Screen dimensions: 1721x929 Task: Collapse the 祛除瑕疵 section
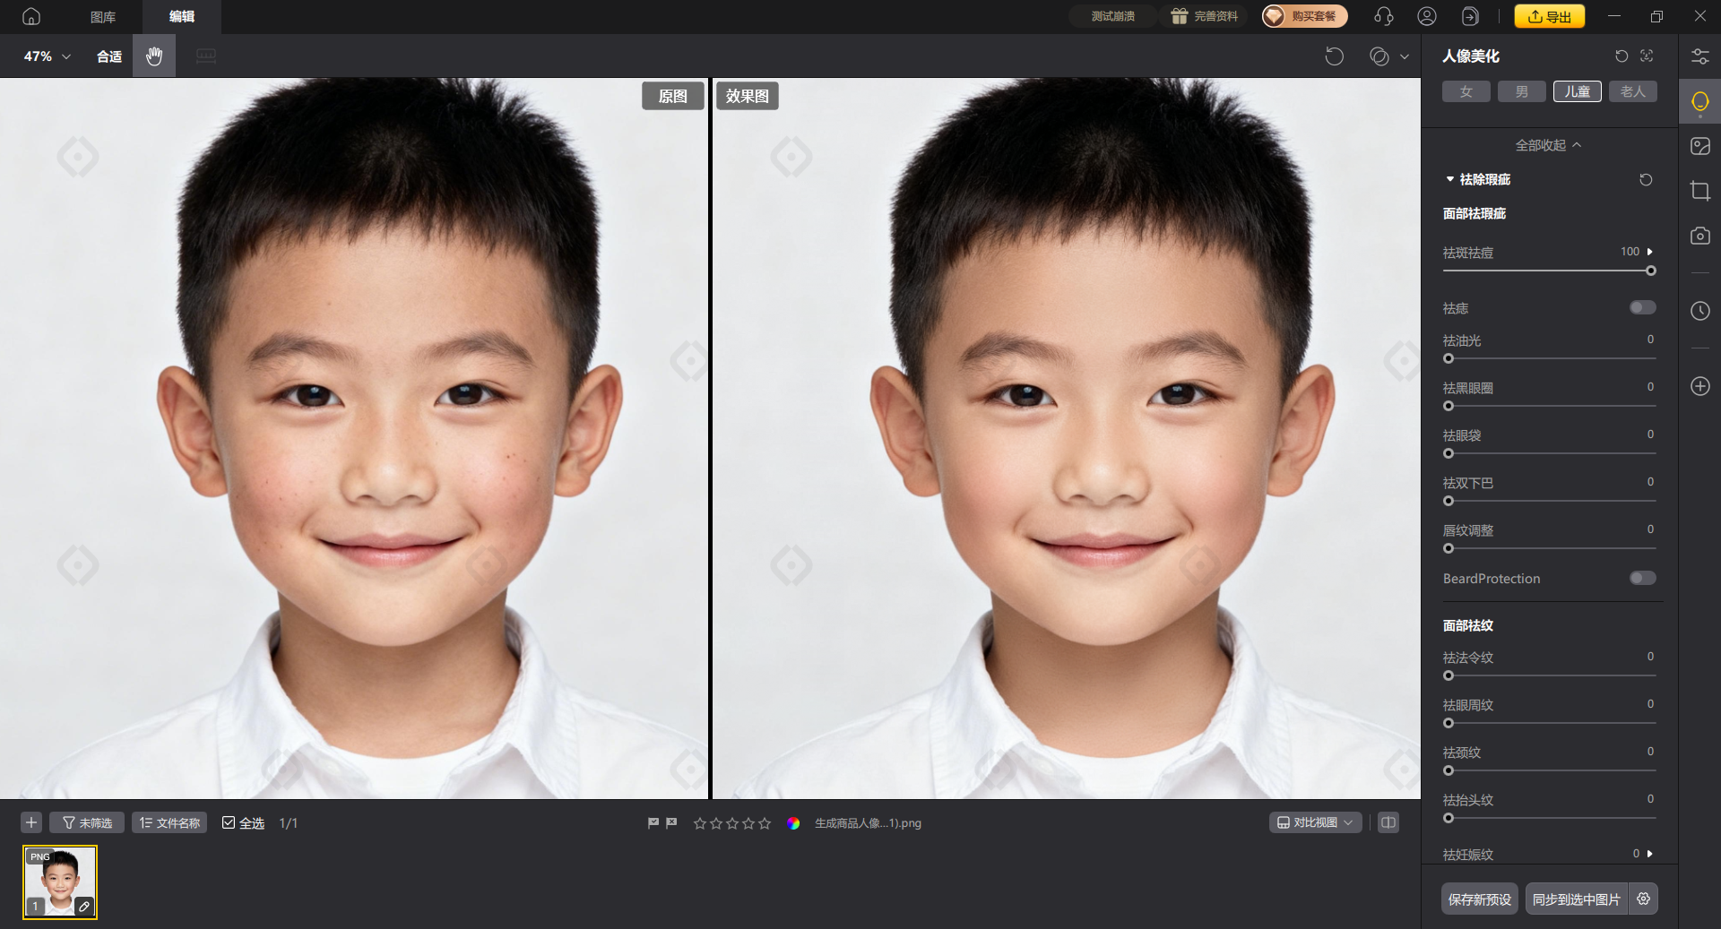pyautogui.click(x=1450, y=180)
